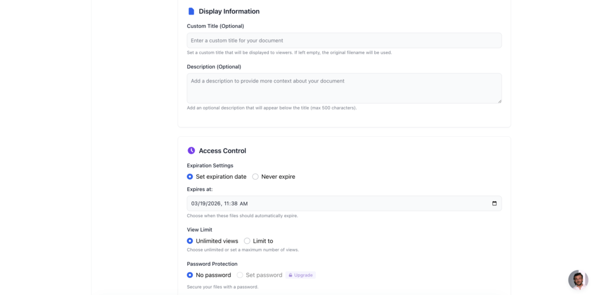Image resolution: width=596 pixels, height=295 pixels.
Task: Choose the Limit to views option
Action: point(247,241)
